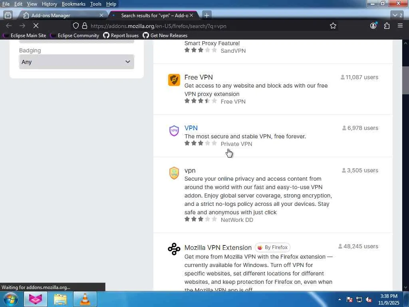Screen dimensions: 409x307
Task: Click the 11,087 users count
Action: (359, 77)
